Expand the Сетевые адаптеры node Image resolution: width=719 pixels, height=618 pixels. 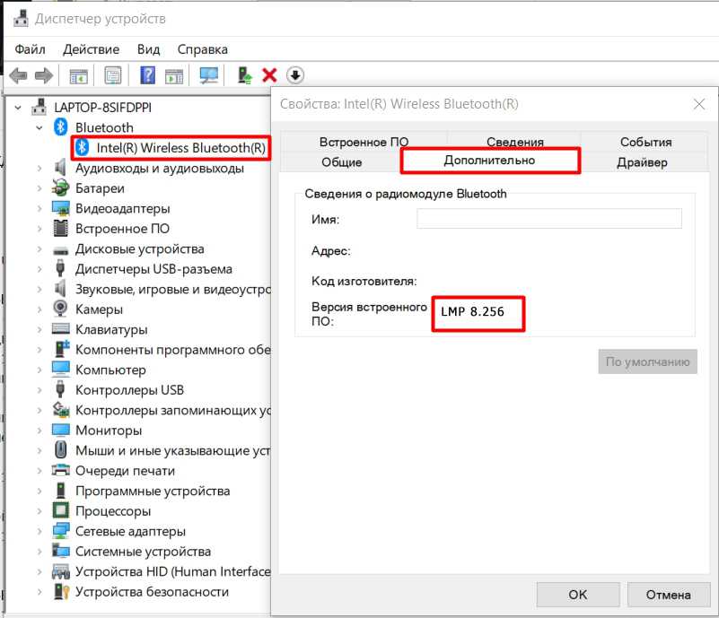pos(39,531)
